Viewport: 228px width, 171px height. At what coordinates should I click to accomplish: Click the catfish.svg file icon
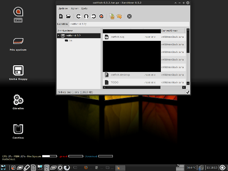(107, 37)
